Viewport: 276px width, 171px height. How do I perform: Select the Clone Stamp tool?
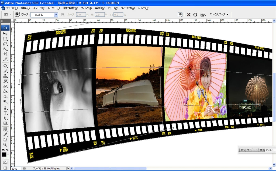click(5, 76)
